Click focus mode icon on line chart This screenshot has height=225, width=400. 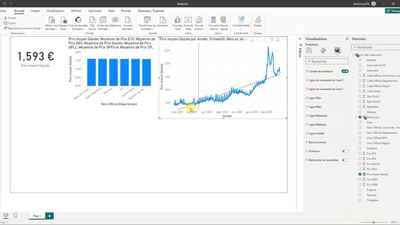coord(278,40)
